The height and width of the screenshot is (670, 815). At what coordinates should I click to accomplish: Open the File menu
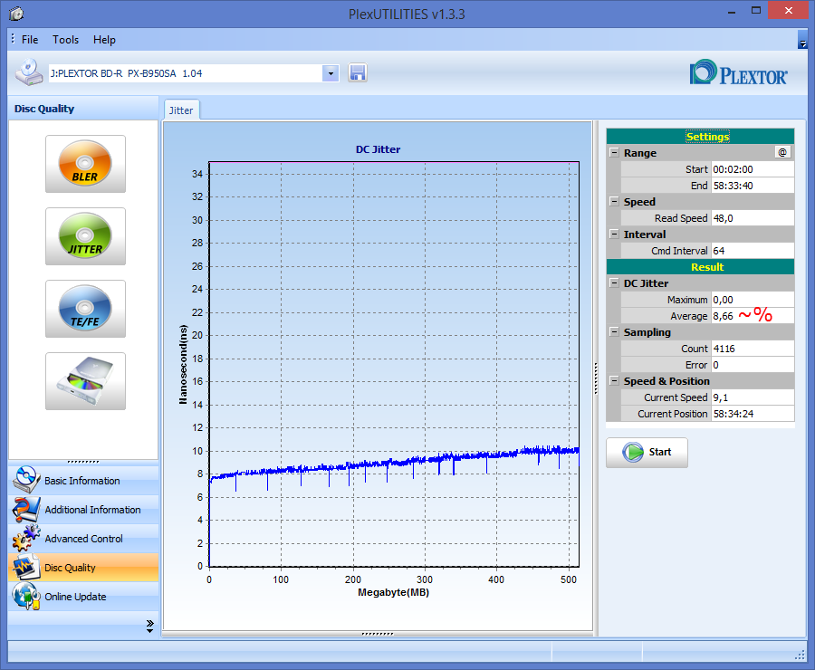30,40
